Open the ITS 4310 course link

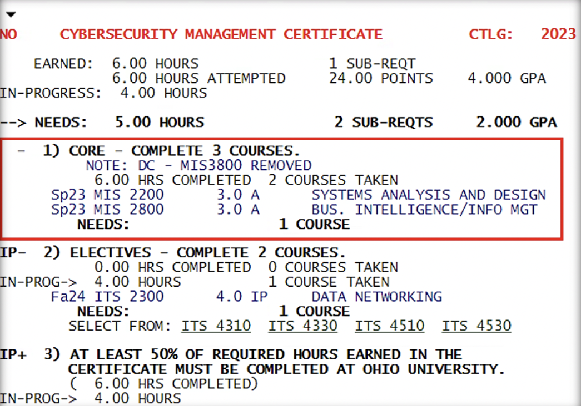tap(216, 326)
